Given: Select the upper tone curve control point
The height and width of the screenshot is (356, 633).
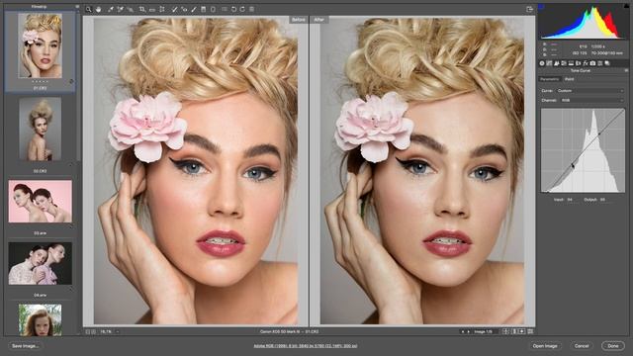Looking at the screenshot, I should [x=599, y=133].
